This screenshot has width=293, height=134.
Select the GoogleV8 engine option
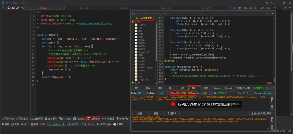(x=73, y=124)
